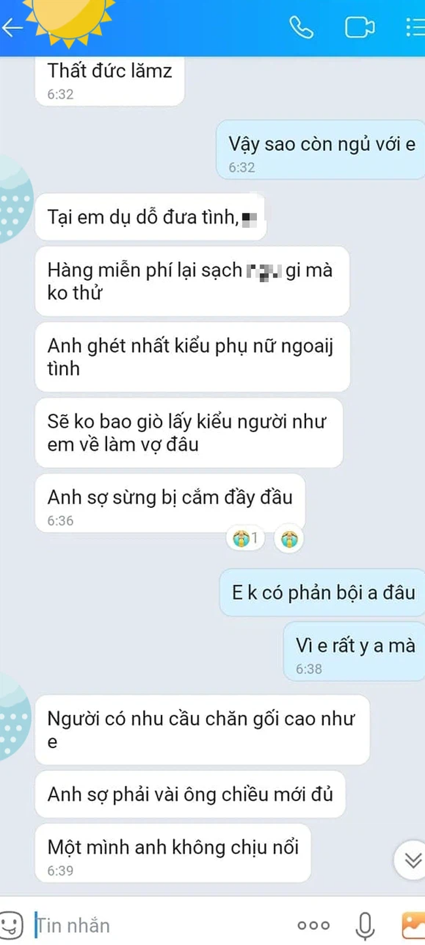The height and width of the screenshot is (945, 425).
Task: Select message 'Anh sợ sừng bị cắm đầy đầu'
Action: (x=170, y=504)
